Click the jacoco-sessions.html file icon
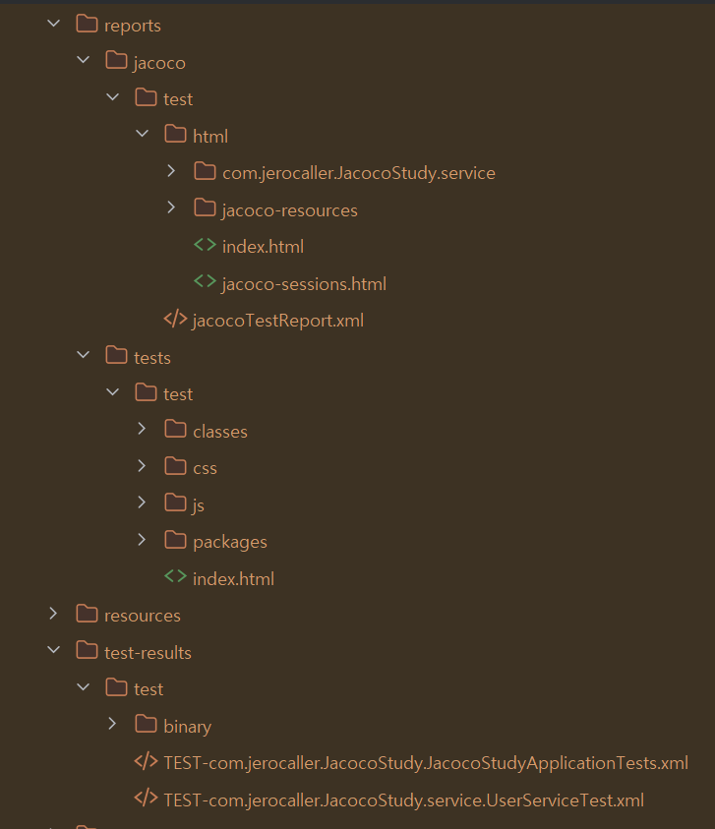Image resolution: width=715 pixels, height=829 pixels. (205, 283)
